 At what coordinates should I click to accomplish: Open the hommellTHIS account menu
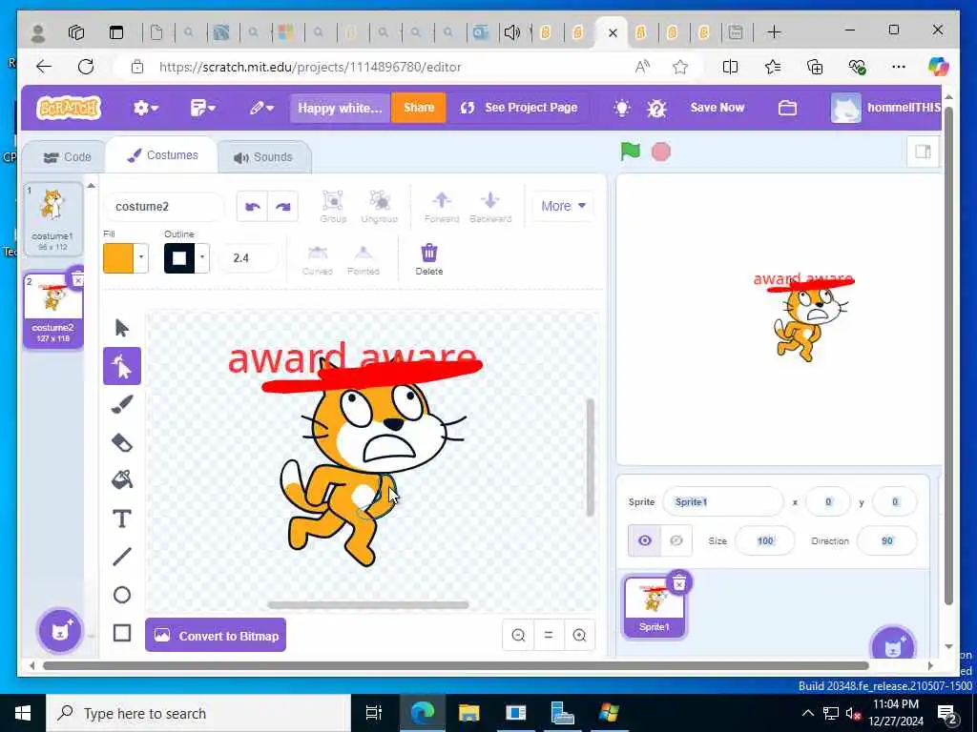[x=886, y=108]
